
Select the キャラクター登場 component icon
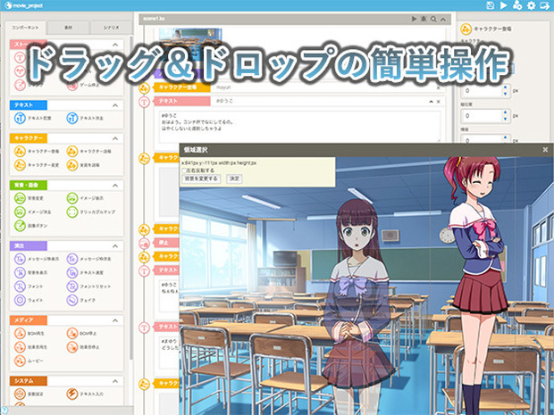[x=20, y=152]
